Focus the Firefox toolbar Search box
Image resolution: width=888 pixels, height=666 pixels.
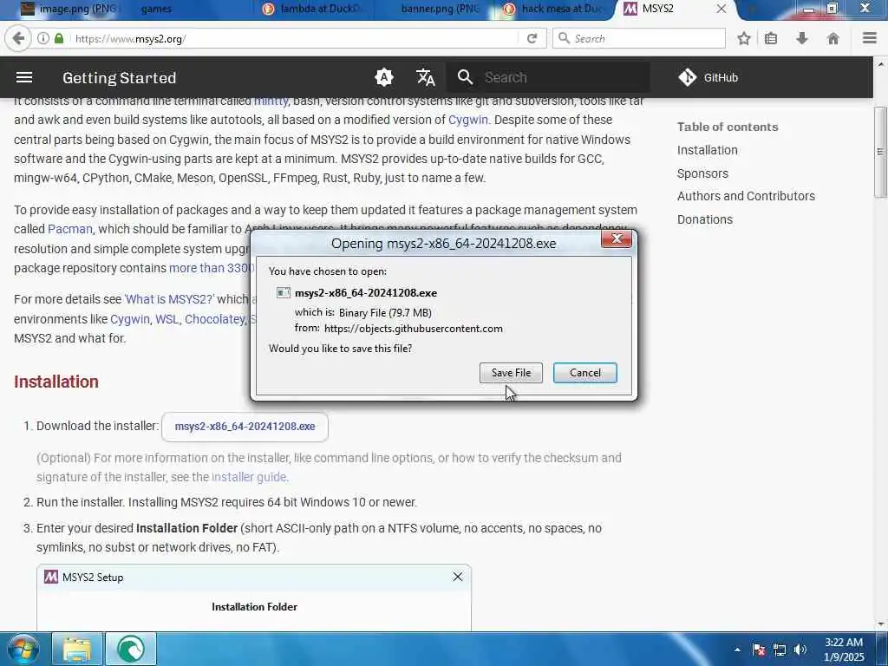point(639,38)
